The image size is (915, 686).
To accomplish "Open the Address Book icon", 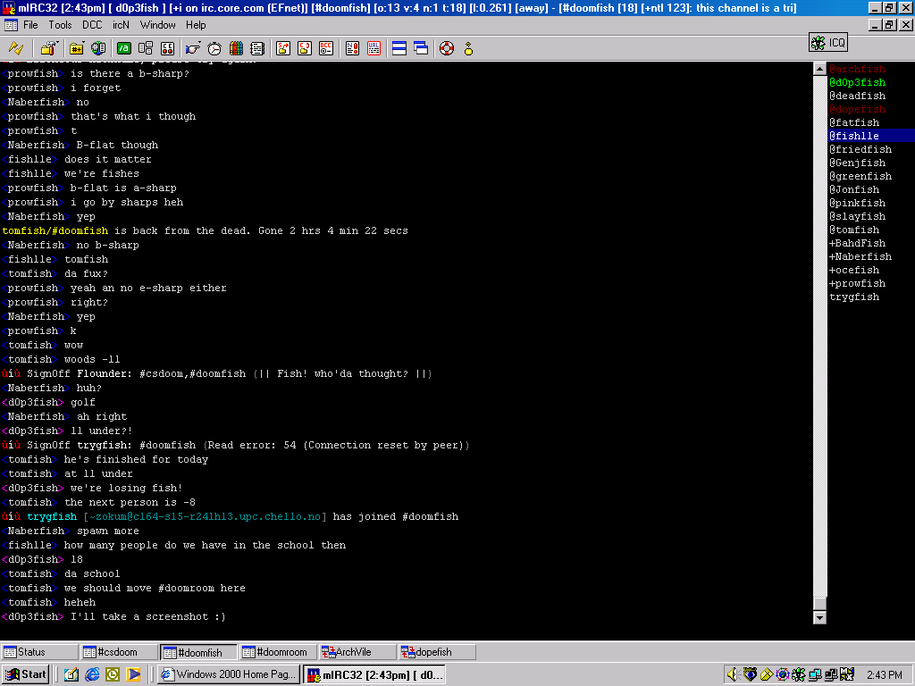I will point(257,48).
